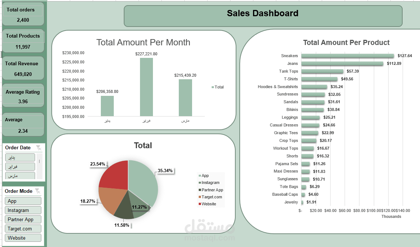This screenshot has width=420, height=247.
Task: Click the Sneakers bar in the product chart
Action: point(347,56)
